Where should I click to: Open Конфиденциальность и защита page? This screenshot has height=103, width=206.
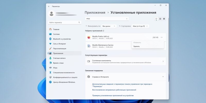coord(65,77)
